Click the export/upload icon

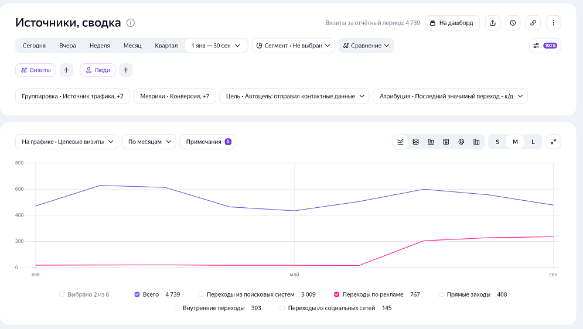pos(493,23)
